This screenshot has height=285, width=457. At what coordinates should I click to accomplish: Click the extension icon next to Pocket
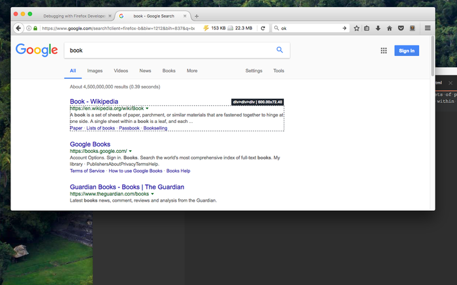tap(413, 28)
